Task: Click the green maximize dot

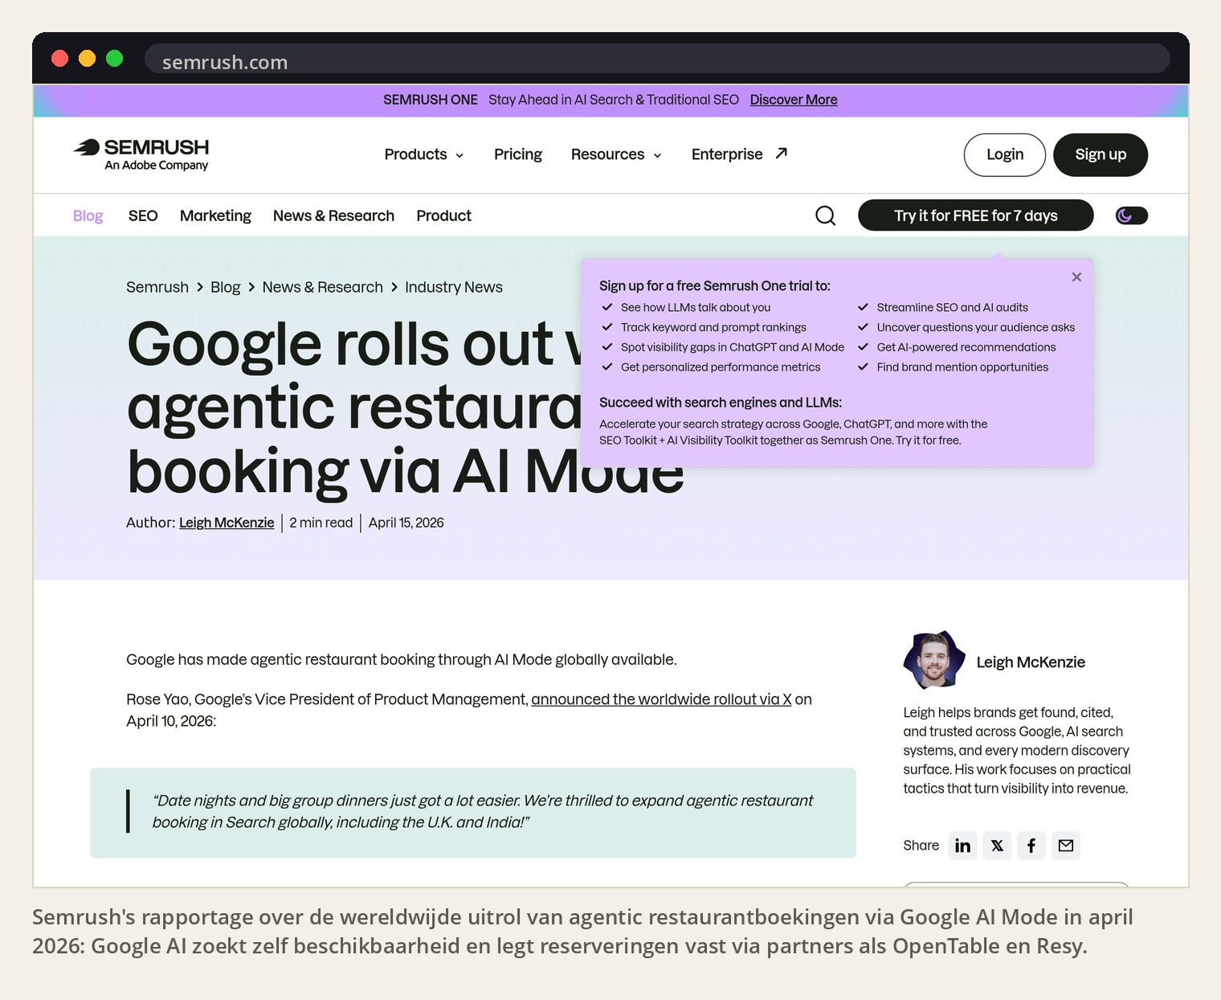Action: [115, 58]
